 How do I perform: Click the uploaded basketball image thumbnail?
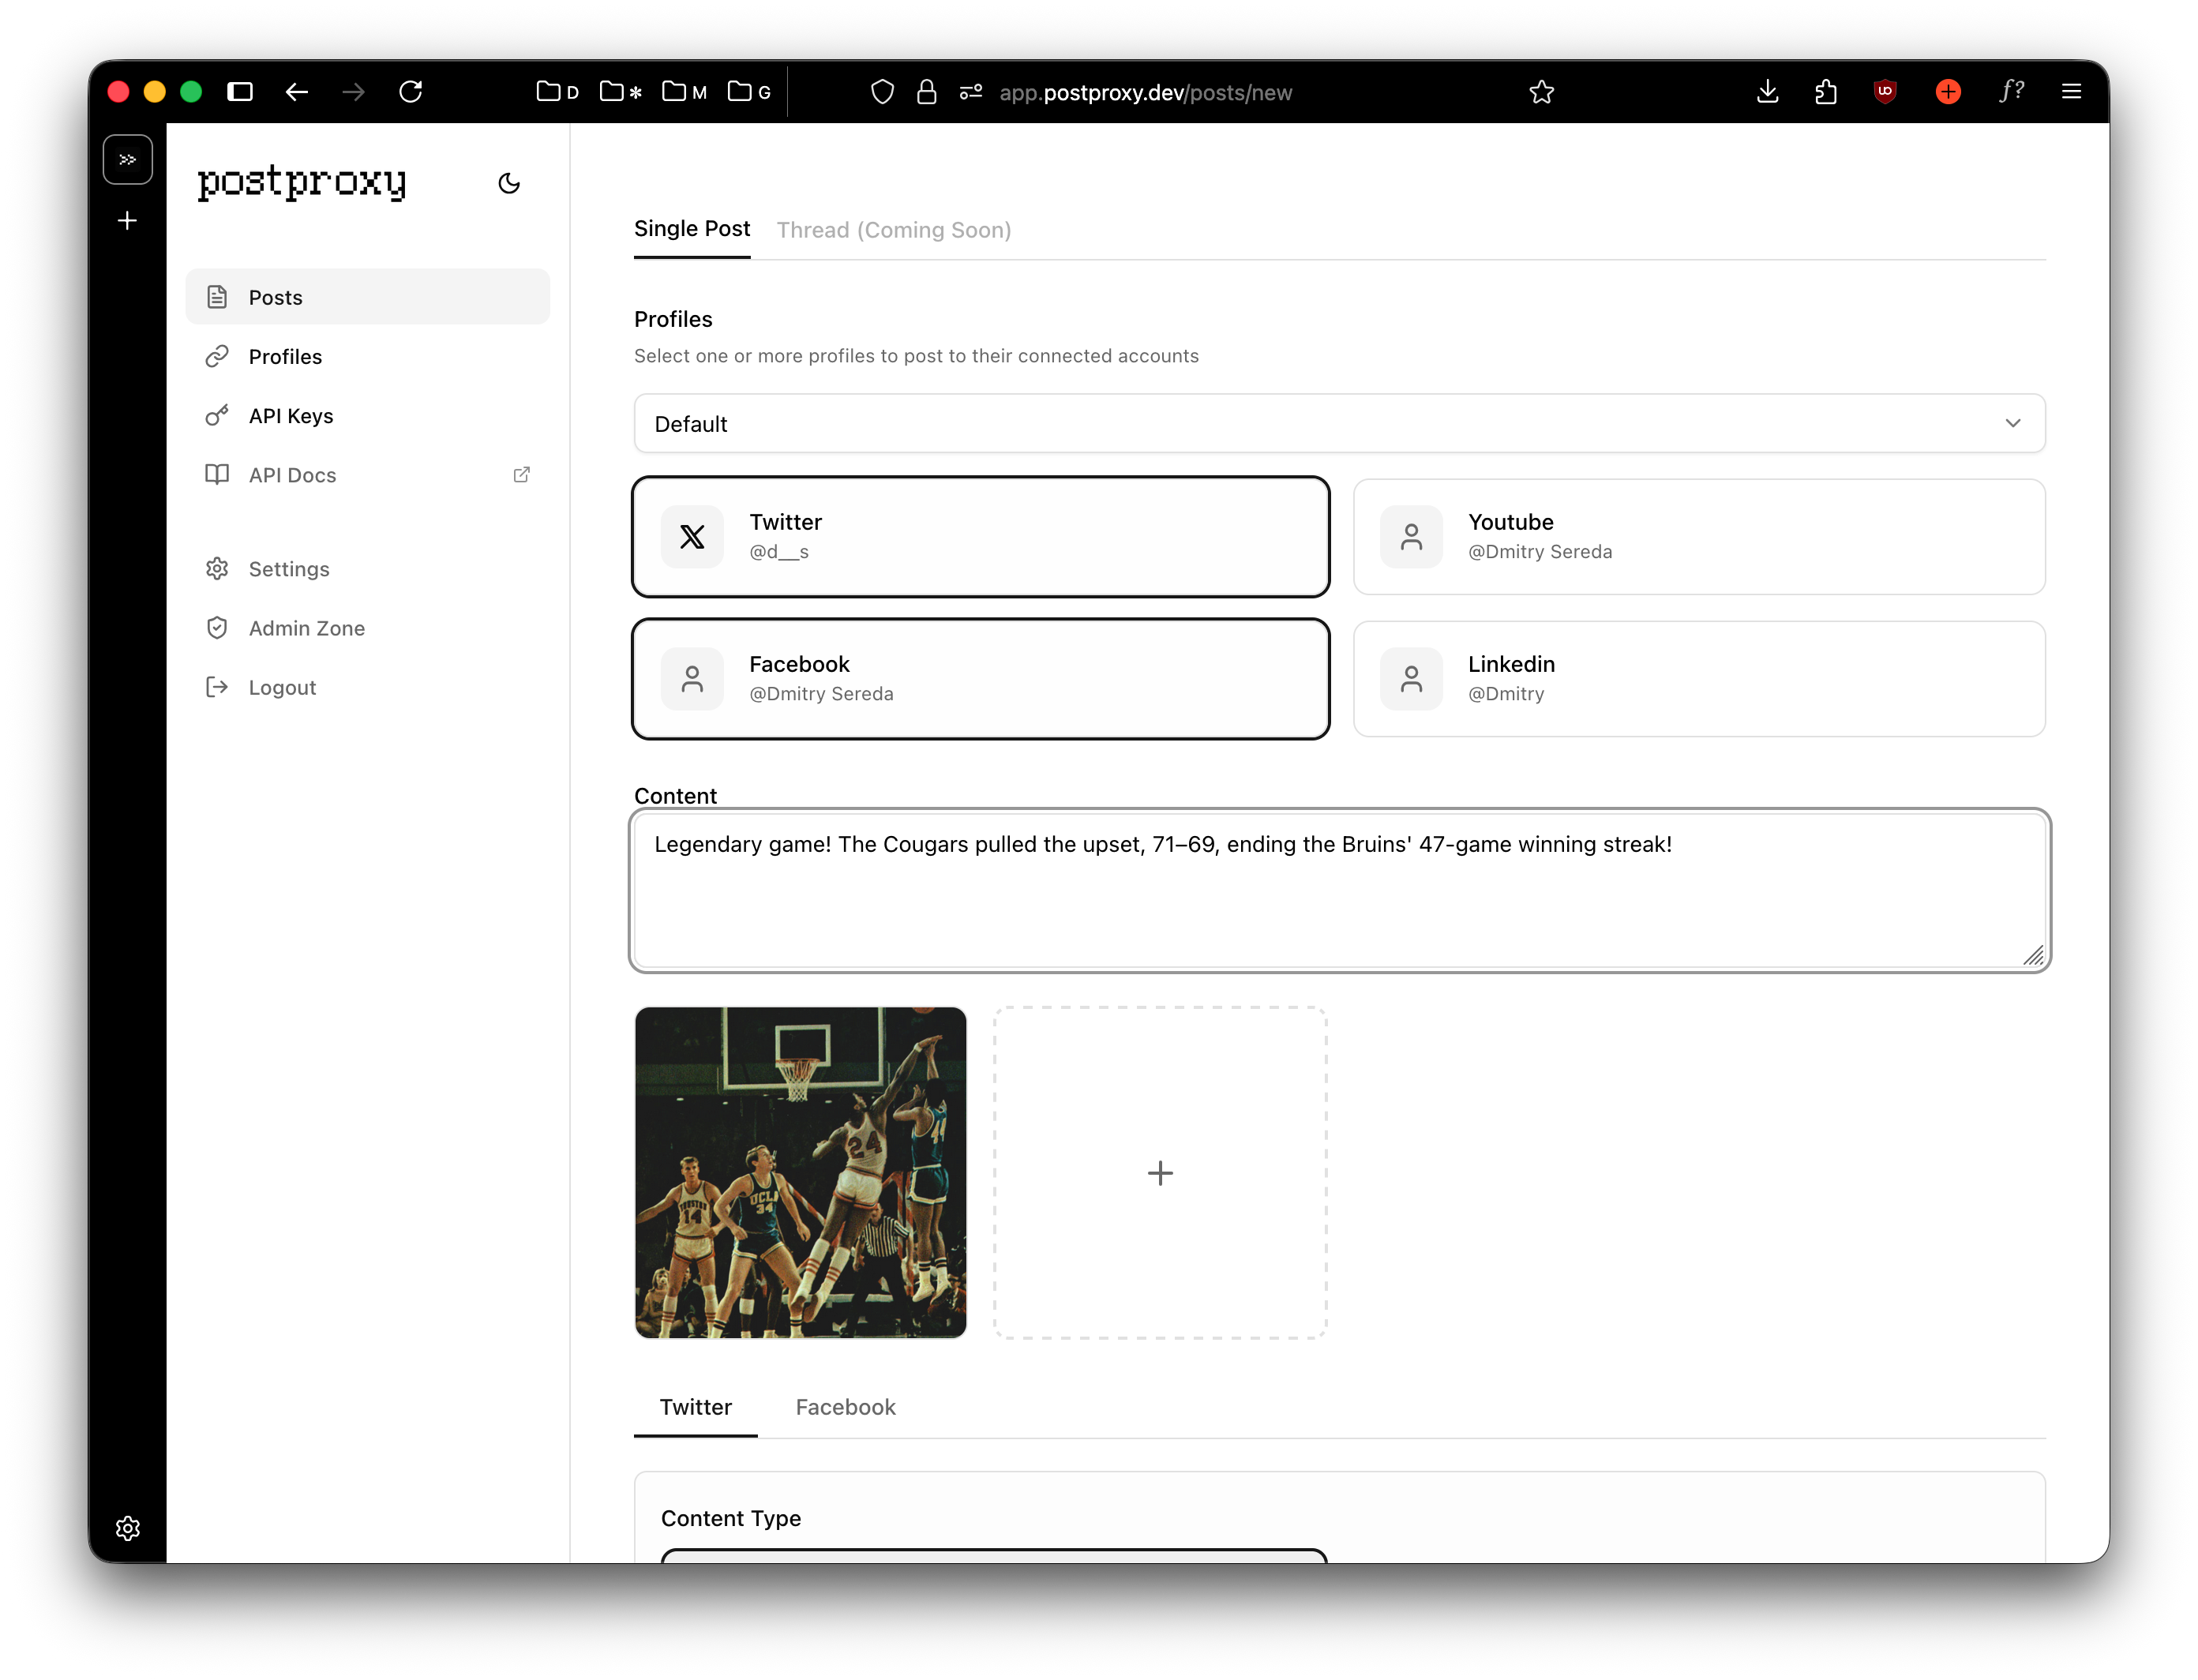coord(800,1173)
